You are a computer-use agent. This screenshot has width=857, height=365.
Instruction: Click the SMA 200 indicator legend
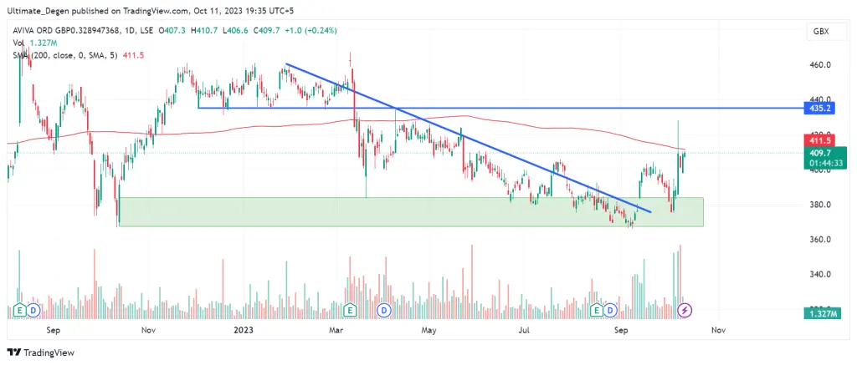pos(78,55)
